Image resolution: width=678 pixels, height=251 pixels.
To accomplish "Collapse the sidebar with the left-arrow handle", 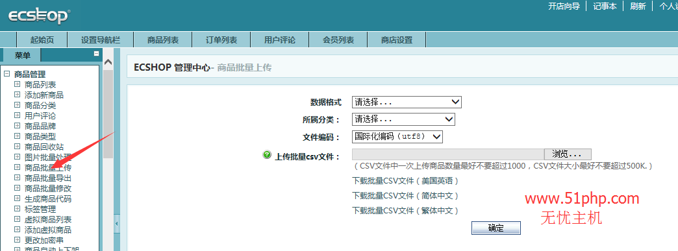I will click(x=116, y=224).
